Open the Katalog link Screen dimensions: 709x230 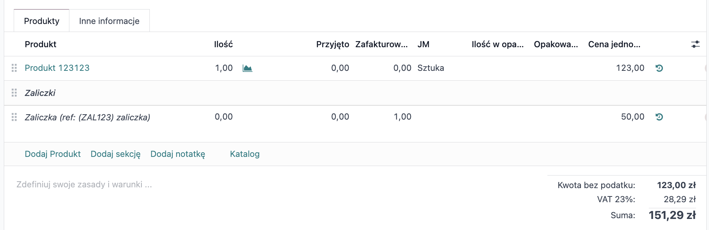[x=245, y=154]
